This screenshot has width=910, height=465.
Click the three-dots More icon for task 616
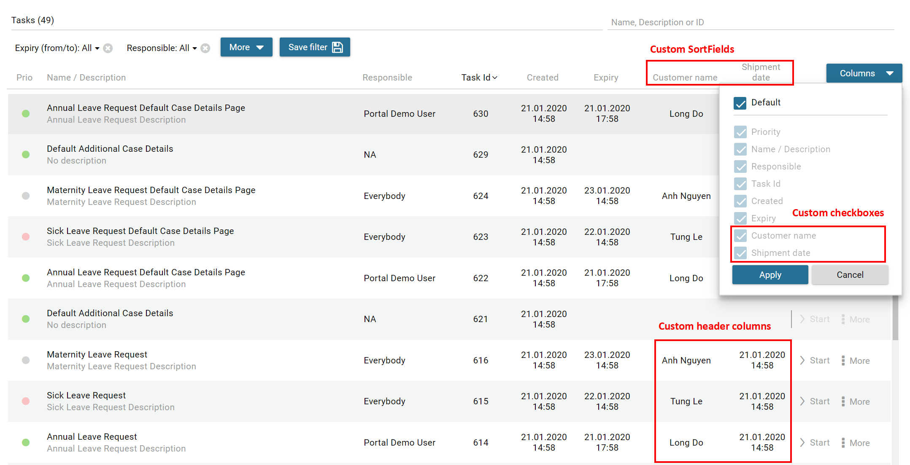[x=843, y=360]
